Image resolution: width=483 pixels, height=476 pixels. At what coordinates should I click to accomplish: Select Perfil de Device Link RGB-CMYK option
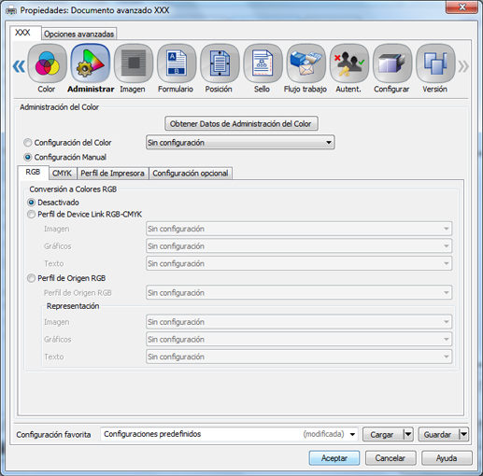click(31, 215)
